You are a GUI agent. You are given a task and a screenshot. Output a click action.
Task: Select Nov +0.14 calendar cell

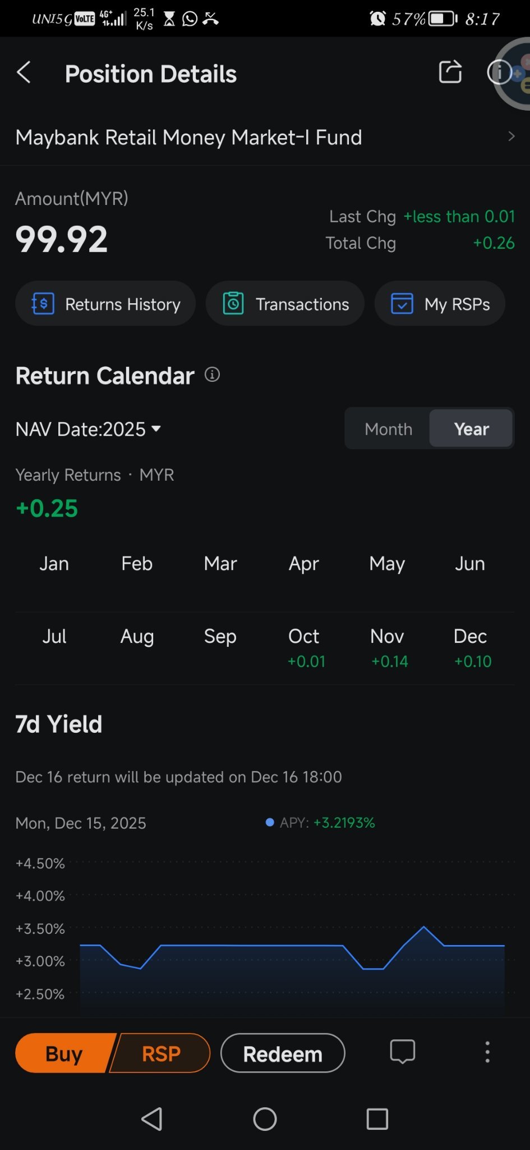click(388, 648)
